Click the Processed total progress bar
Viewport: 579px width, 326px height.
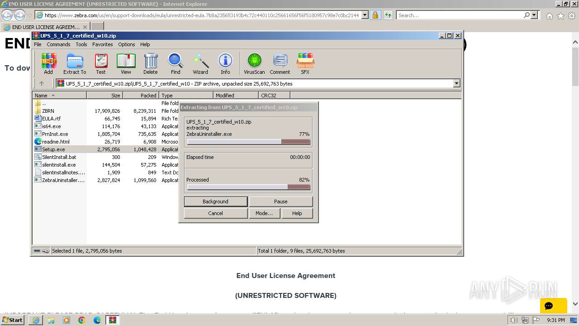[248, 187]
